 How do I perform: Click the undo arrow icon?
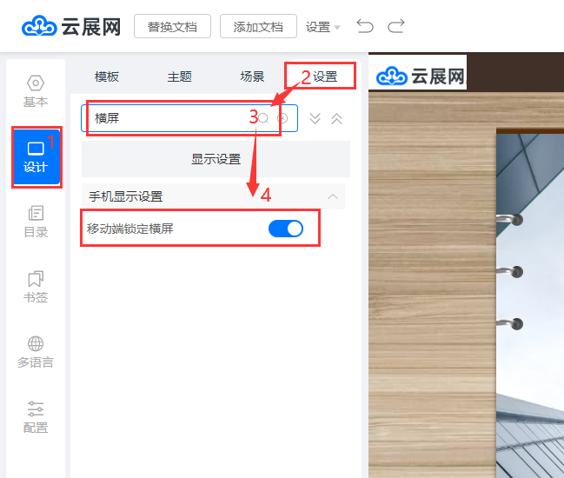pyautogui.click(x=365, y=26)
